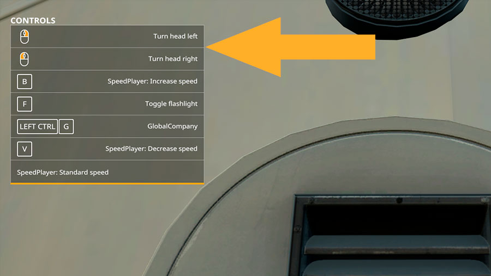Viewport: 491px width, 276px height.
Task: Click the V key icon
Action: click(x=25, y=149)
